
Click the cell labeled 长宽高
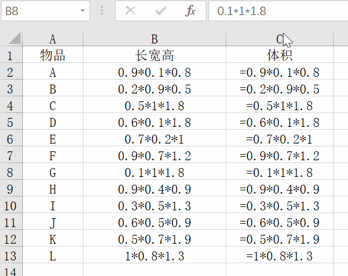pyautogui.click(x=155, y=55)
